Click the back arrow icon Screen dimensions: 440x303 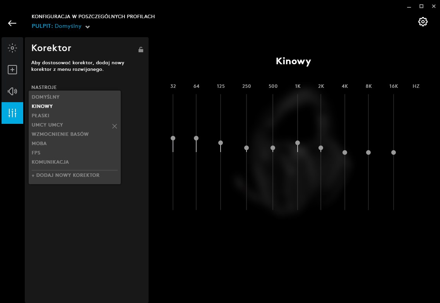(12, 23)
